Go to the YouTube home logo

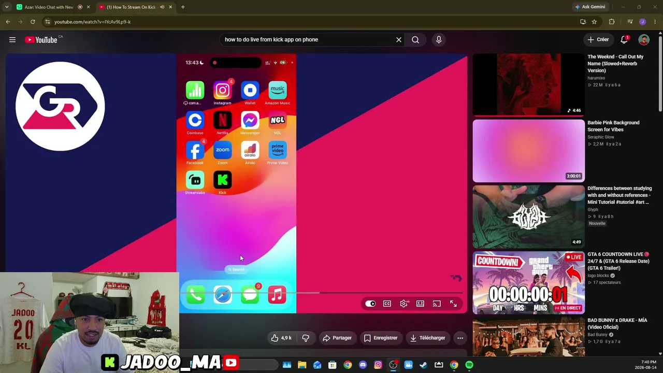(x=41, y=40)
